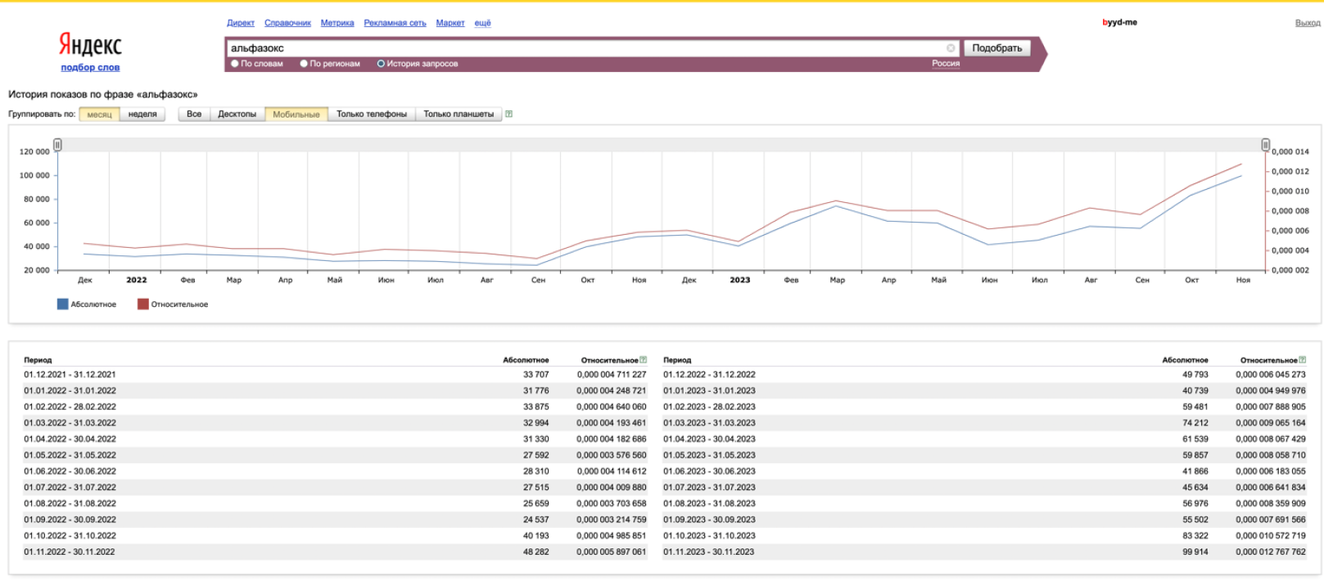Click the 2023 label on chart axis

pos(740,280)
